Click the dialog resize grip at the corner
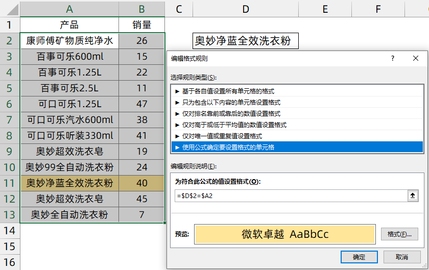 (x=425, y=265)
